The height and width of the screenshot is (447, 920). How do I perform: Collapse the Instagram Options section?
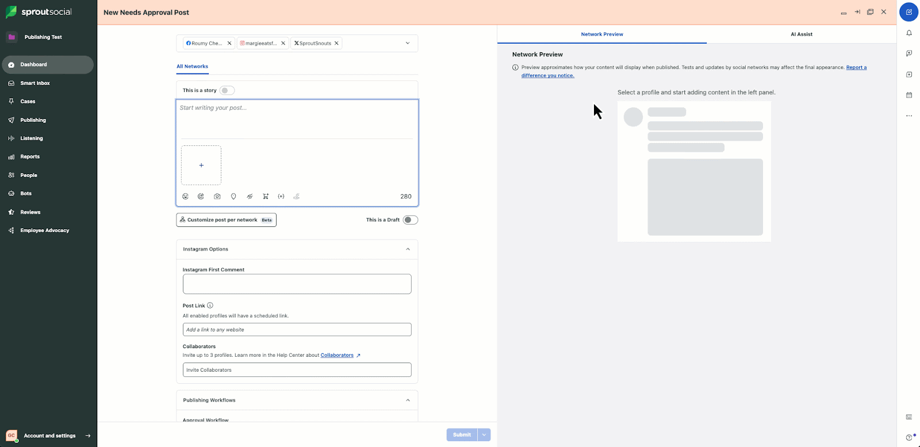point(408,249)
